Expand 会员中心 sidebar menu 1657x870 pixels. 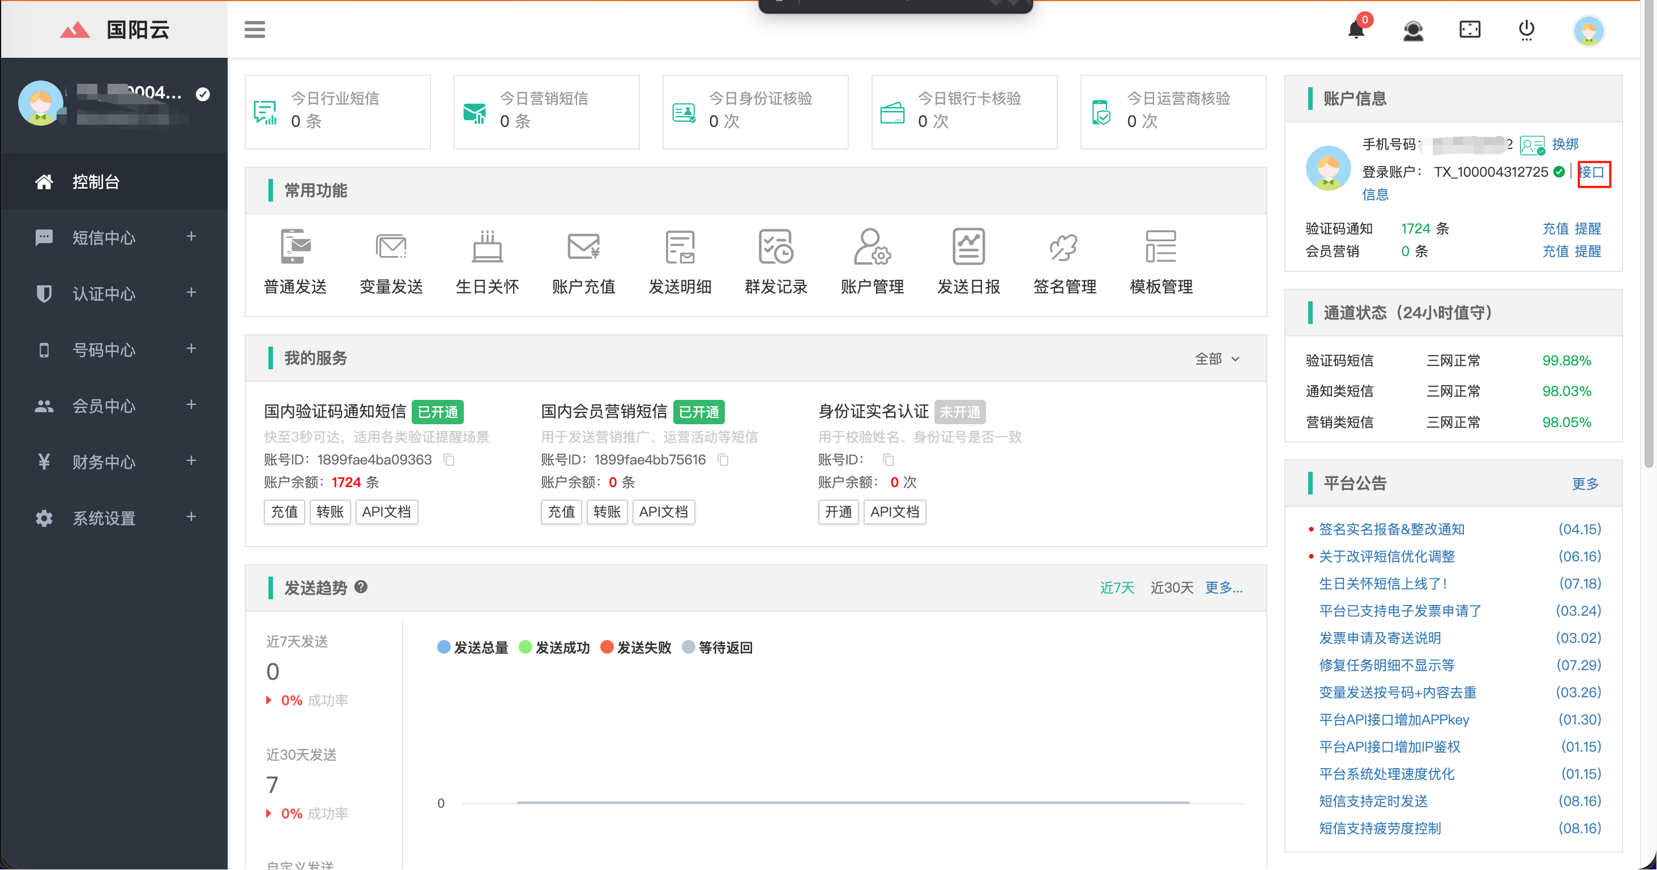point(114,406)
